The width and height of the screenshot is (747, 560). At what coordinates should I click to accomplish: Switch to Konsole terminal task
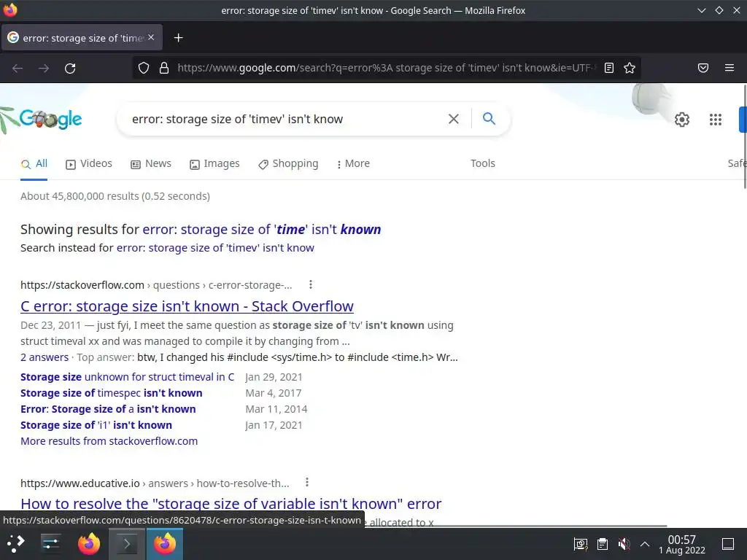[x=127, y=544]
